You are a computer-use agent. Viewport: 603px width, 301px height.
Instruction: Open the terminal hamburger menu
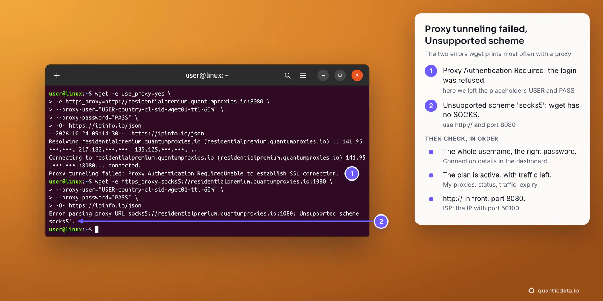click(x=303, y=76)
